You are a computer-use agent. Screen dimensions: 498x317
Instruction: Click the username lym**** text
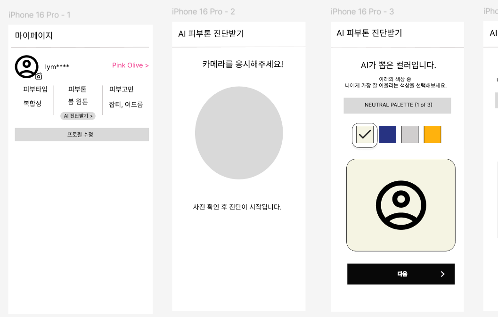coord(57,67)
